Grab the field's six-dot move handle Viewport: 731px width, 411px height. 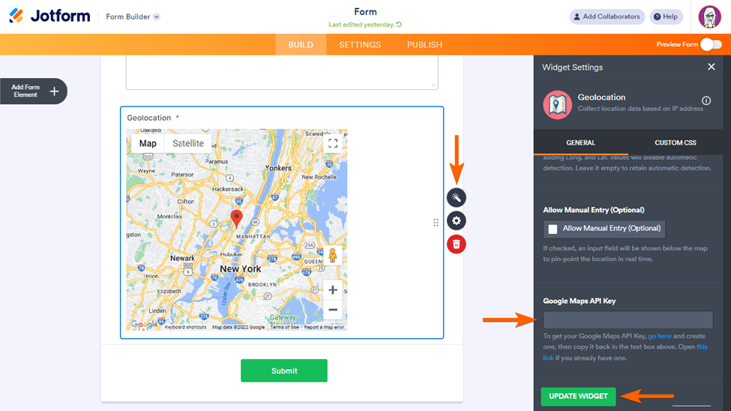click(x=436, y=223)
